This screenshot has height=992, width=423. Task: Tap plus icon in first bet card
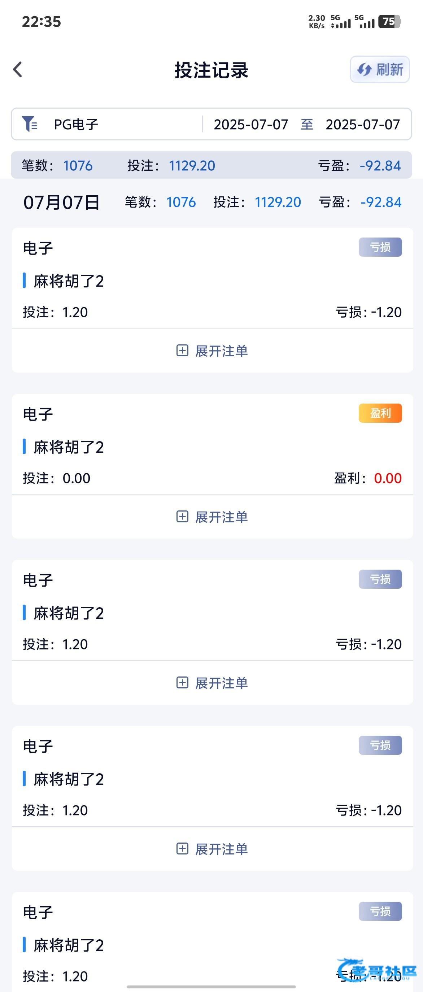click(x=182, y=351)
